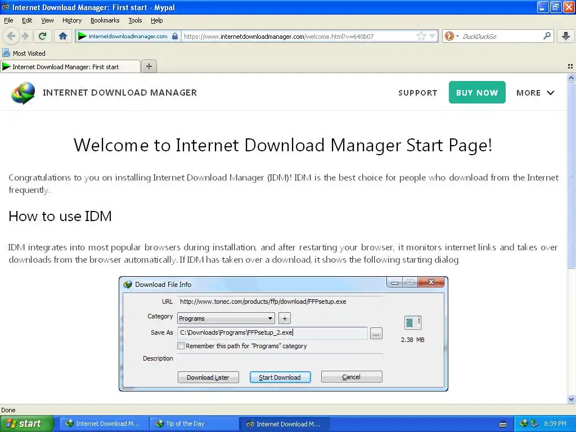Click the '2.38 MB' file size text
Image resolution: width=576 pixels, height=432 pixels.
[x=412, y=340]
